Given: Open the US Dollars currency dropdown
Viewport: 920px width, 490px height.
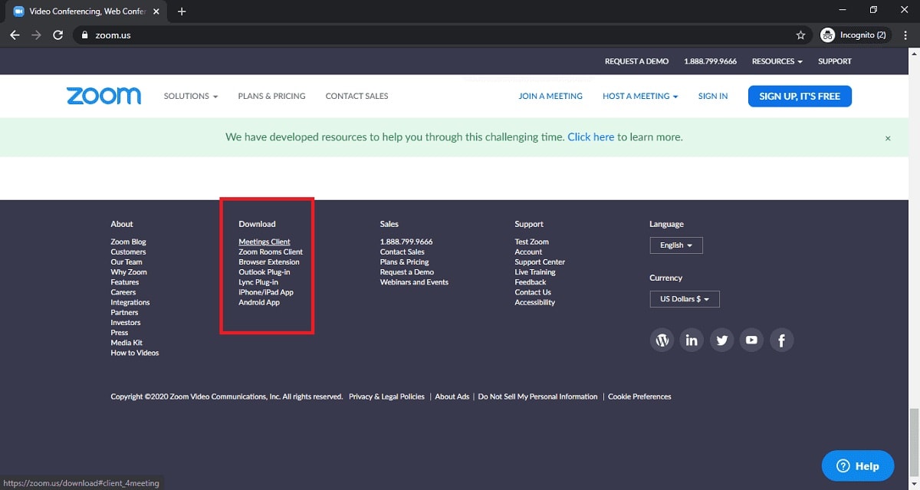Looking at the screenshot, I should coord(685,299).
